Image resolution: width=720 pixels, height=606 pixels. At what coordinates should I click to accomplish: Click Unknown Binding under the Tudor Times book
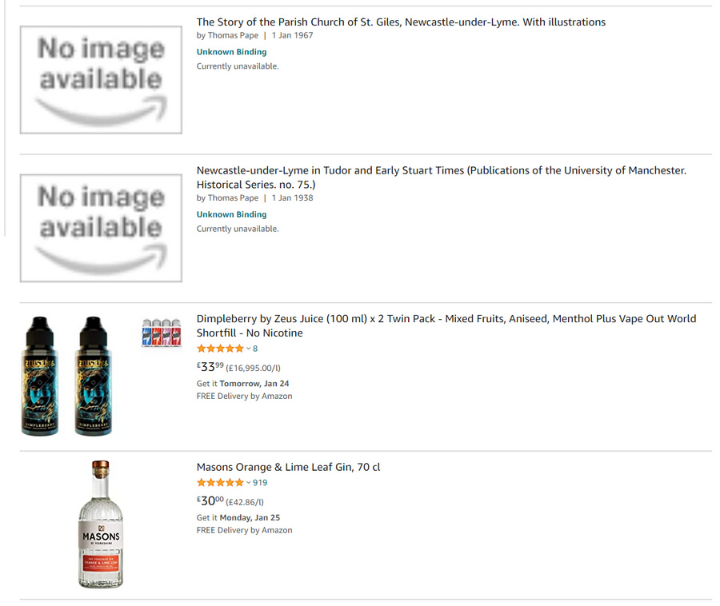[x=232, y=214]
